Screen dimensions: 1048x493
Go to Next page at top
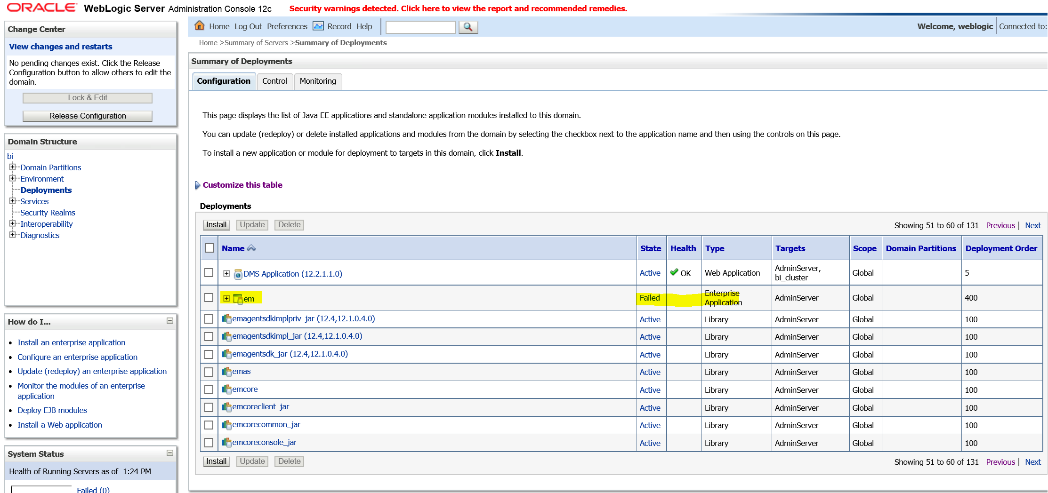tap(1033, 225)
